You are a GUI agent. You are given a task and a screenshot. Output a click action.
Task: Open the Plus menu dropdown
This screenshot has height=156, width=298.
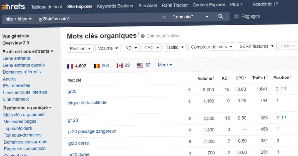236,4
